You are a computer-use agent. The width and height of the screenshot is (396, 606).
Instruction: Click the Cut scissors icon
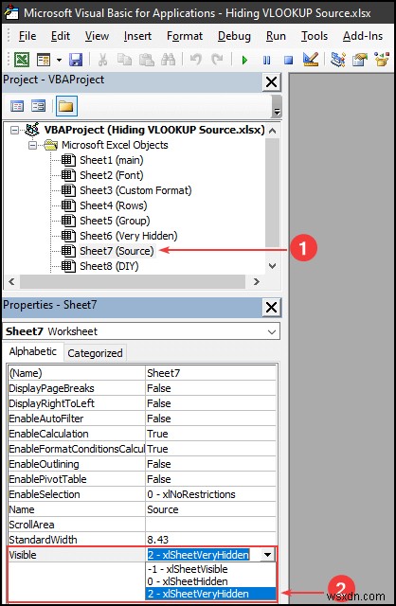[x=102, y=60]
